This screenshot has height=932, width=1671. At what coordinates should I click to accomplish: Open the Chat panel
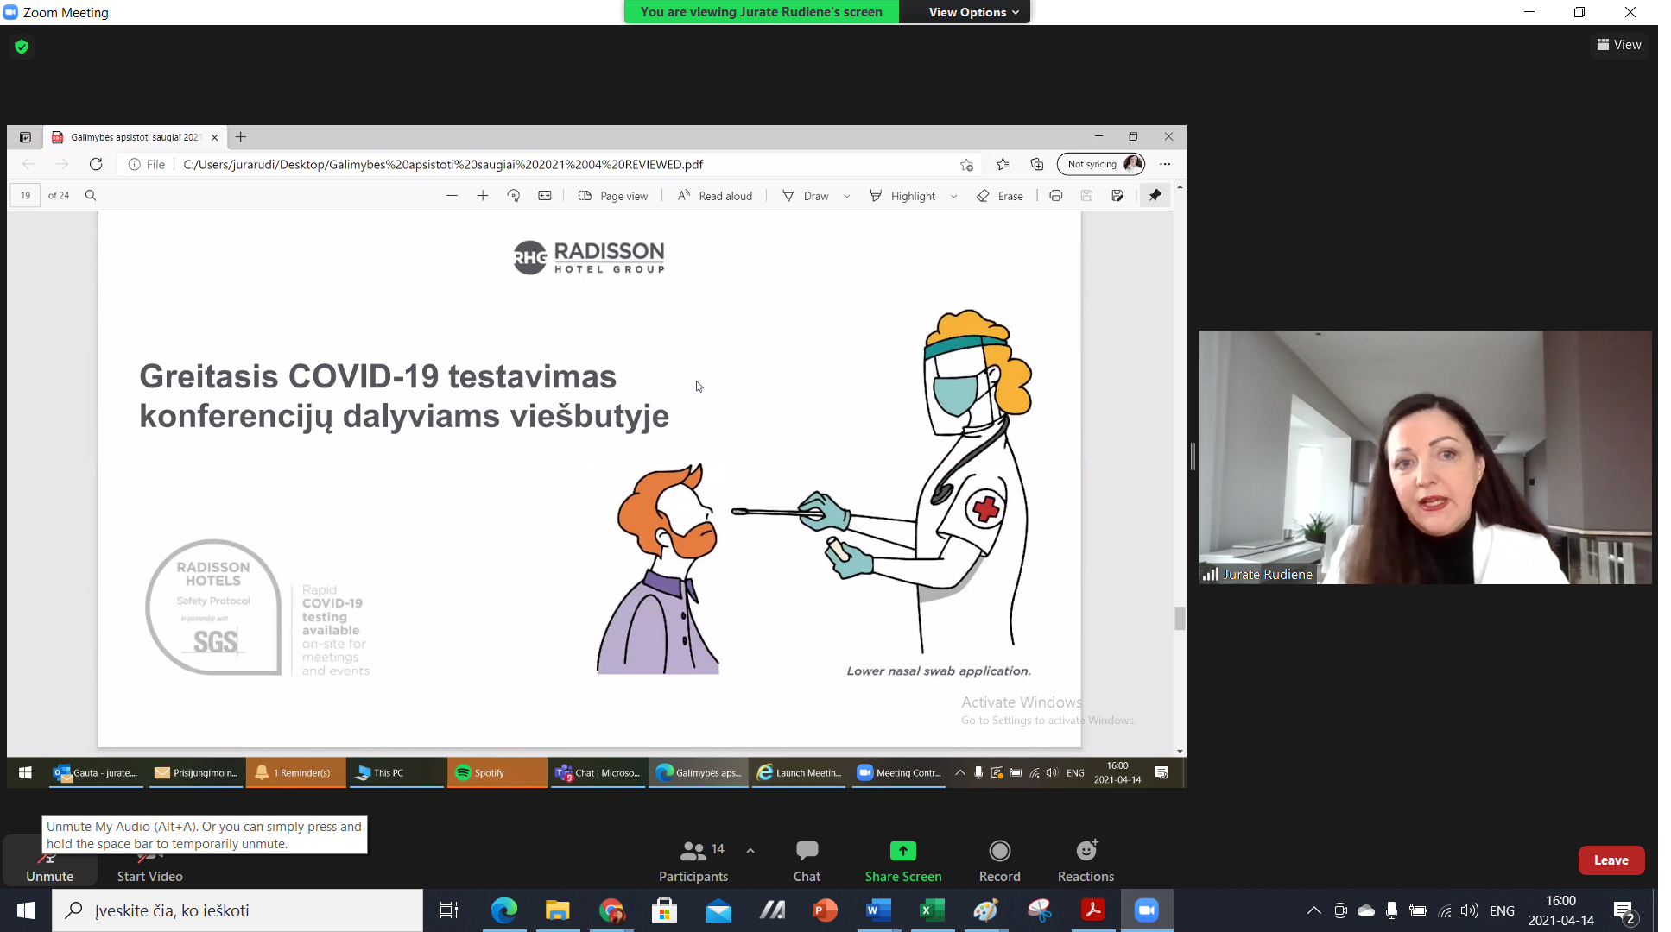coord(807,861)
